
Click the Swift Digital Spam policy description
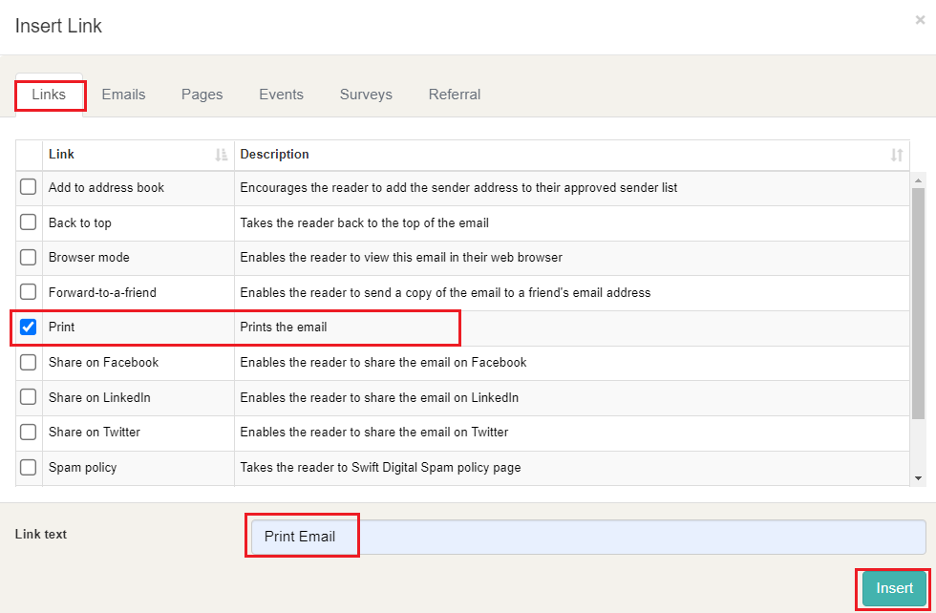tap(380, 467)
